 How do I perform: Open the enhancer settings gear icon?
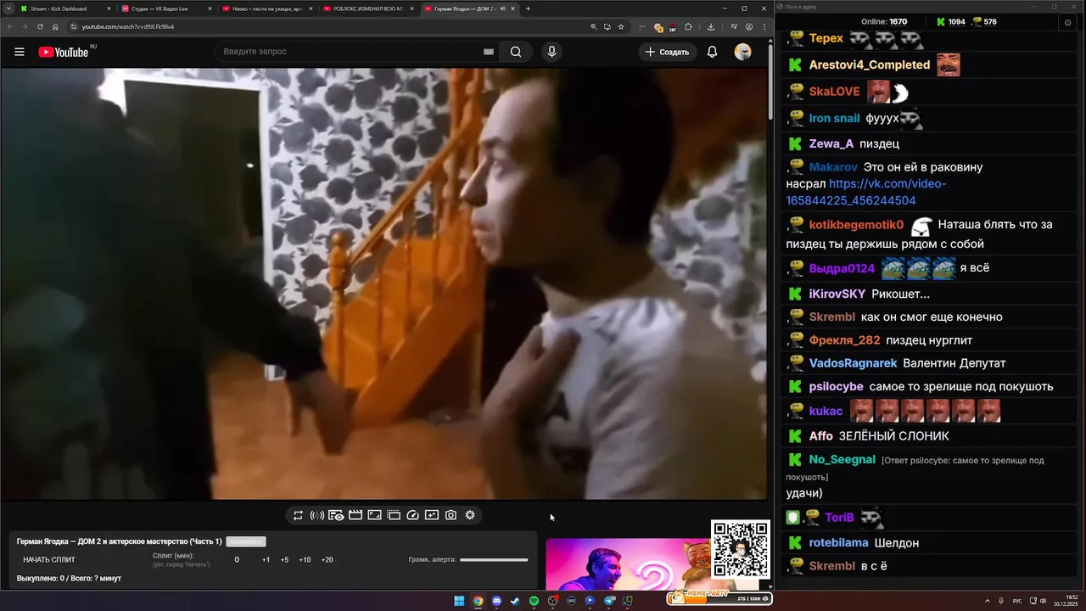(x=470, y=515)
